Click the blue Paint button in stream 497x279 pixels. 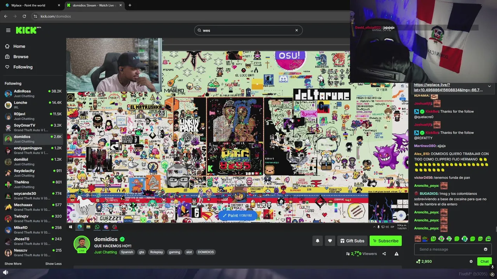pyautogui.click(x=237, y=215)
